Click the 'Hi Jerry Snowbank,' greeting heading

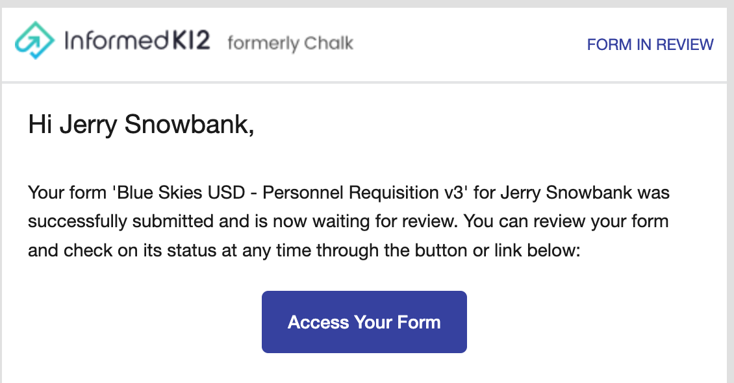(x=141, y=125)
